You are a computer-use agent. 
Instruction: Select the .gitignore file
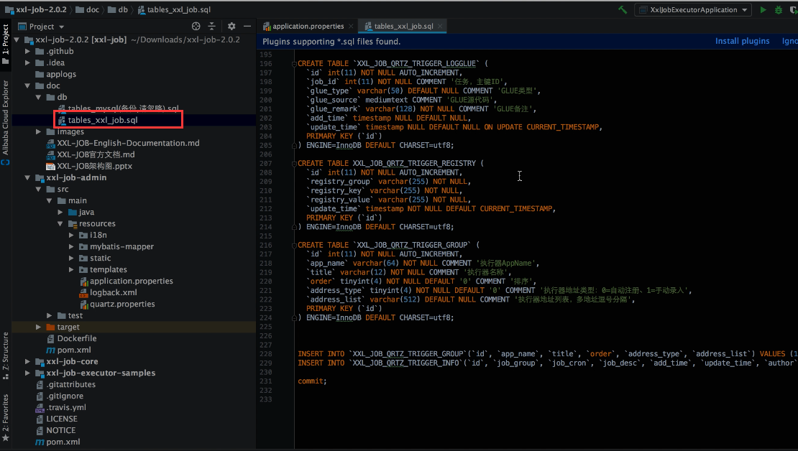[x=65, y=396]
